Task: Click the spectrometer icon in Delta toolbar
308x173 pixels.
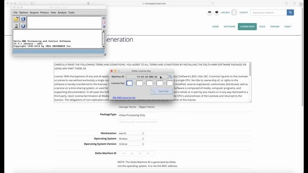Action: 16,25
